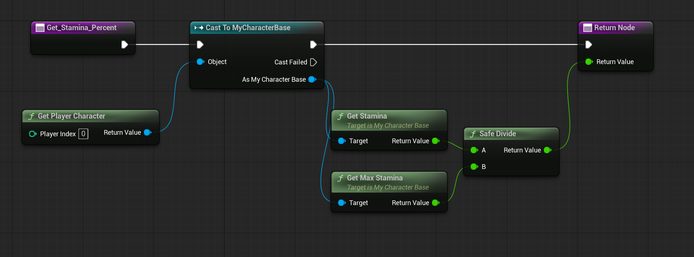
Task: Click the Cast Failed label
Action: (x=291, y=62)
